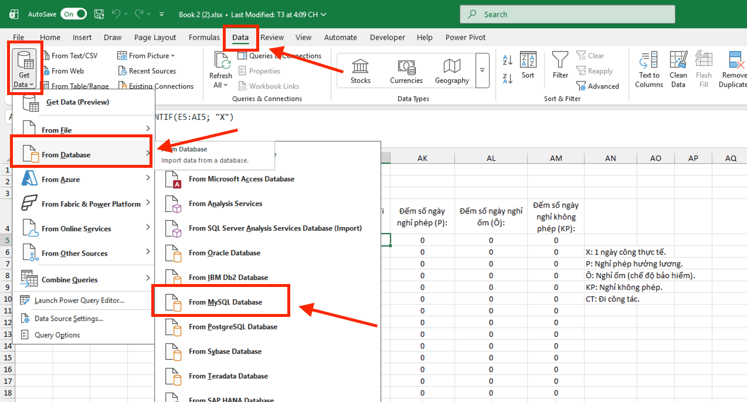The height and width of the screenshot is (402, 747).
Task: Select the Stocks data type
Action: [361, 71]
